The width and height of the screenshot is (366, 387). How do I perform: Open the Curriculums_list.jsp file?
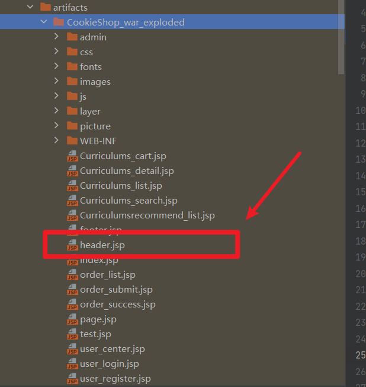click(121, 186)
